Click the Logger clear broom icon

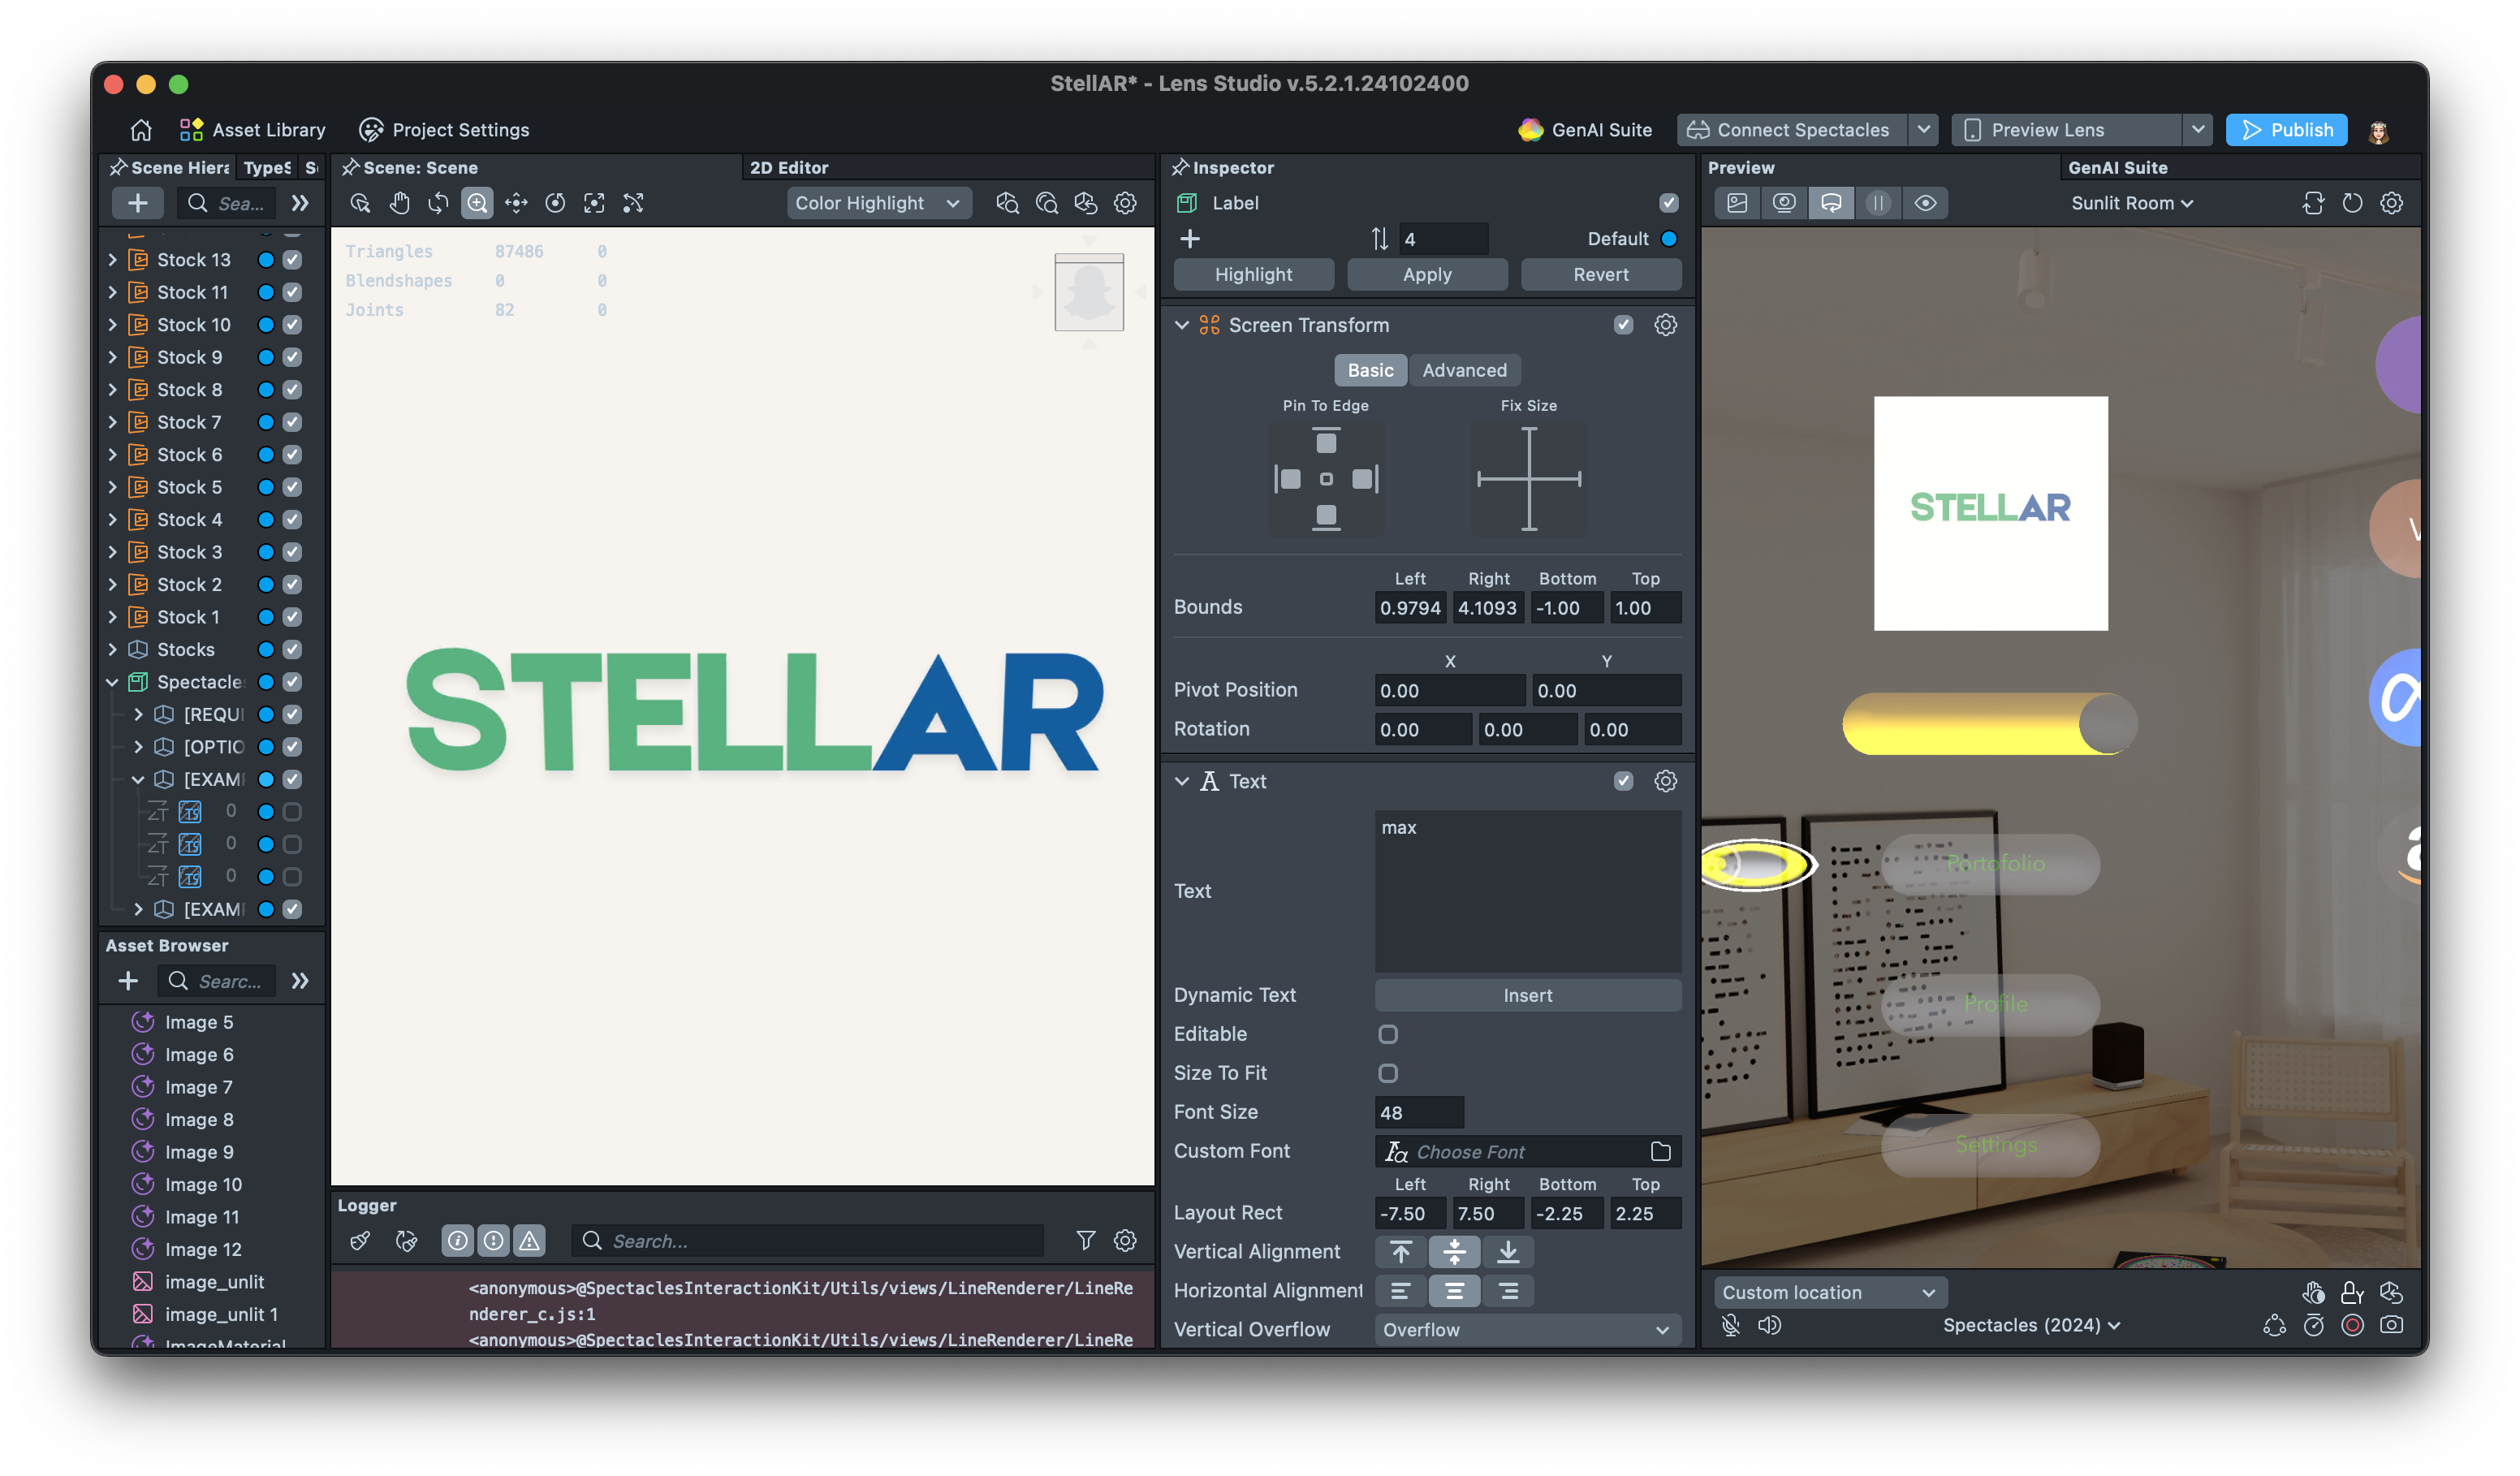click(360, 1241)
